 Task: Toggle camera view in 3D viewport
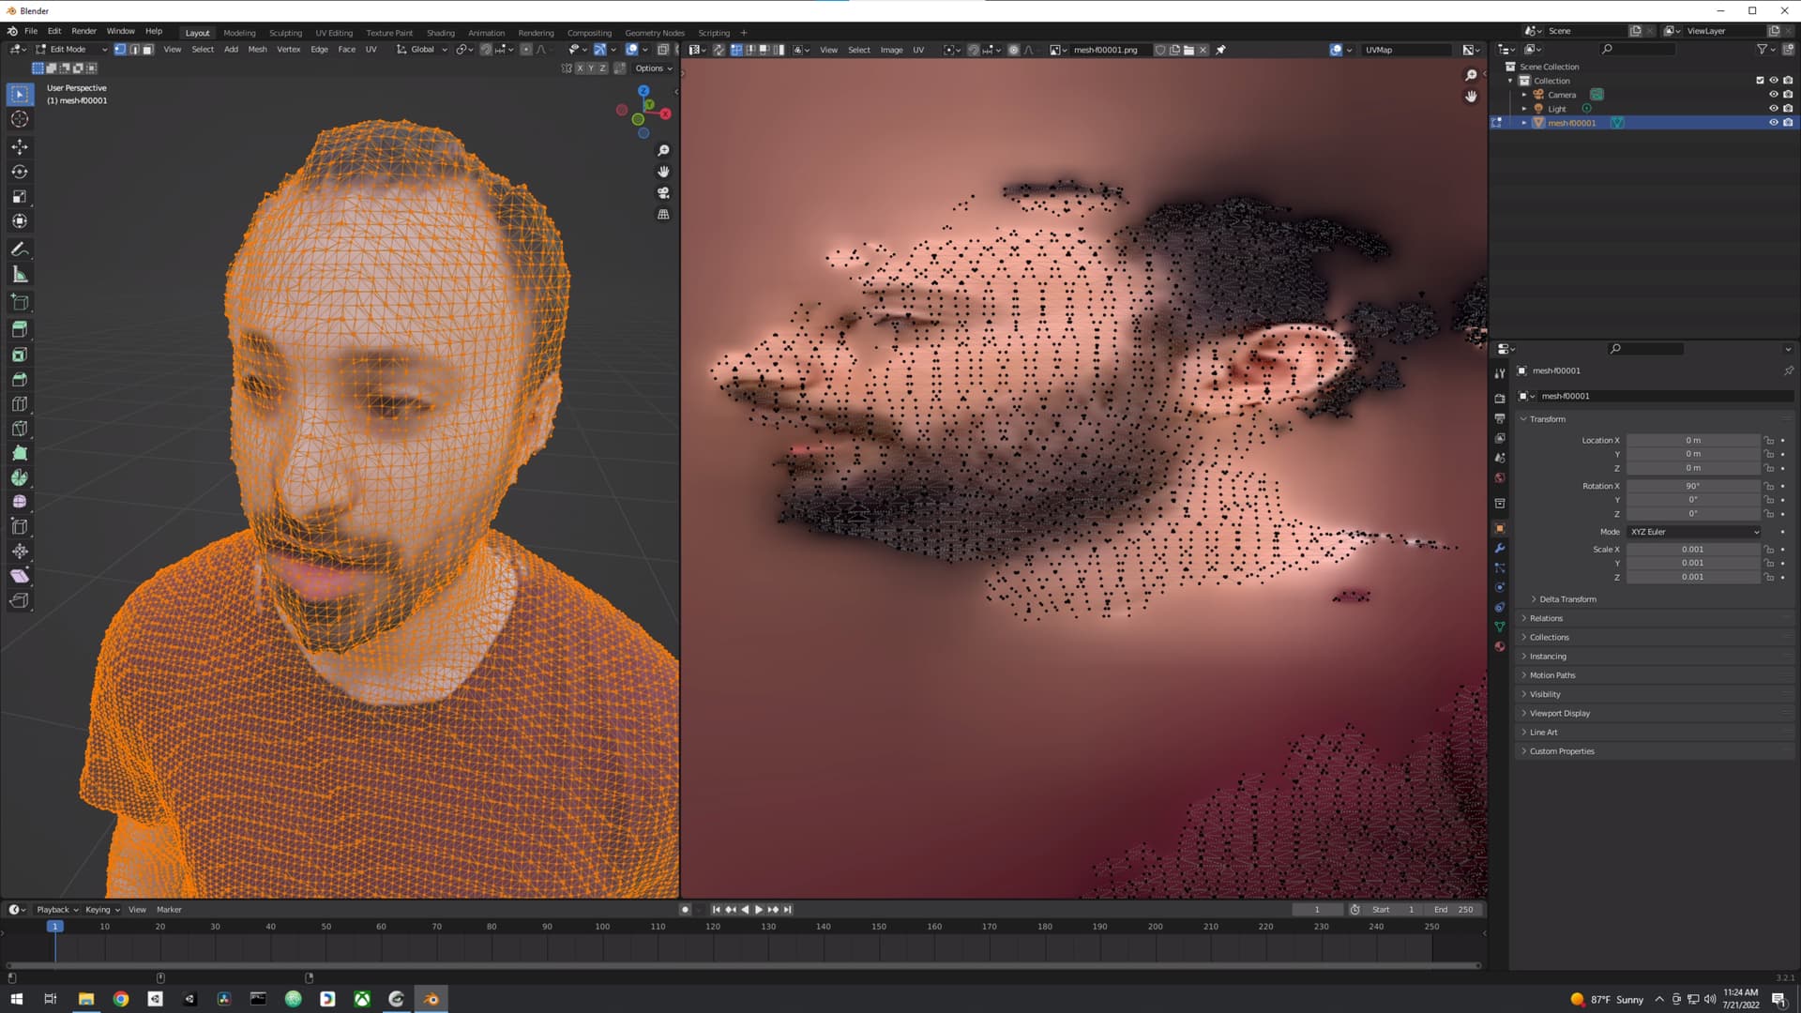(663, 193)
